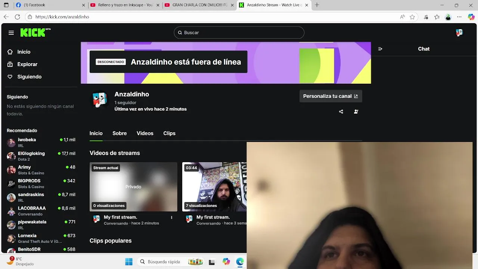Open the Task View icon on taskbar
This screenshot has height=269, width=478.
tap(212, 262)
